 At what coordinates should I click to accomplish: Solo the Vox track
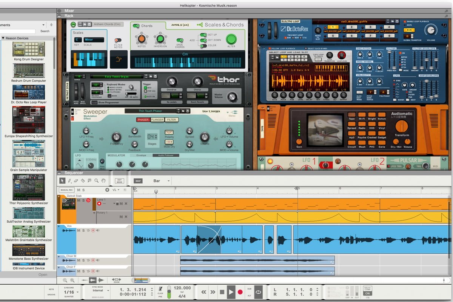pyautogui.click(x=83, y=230)
